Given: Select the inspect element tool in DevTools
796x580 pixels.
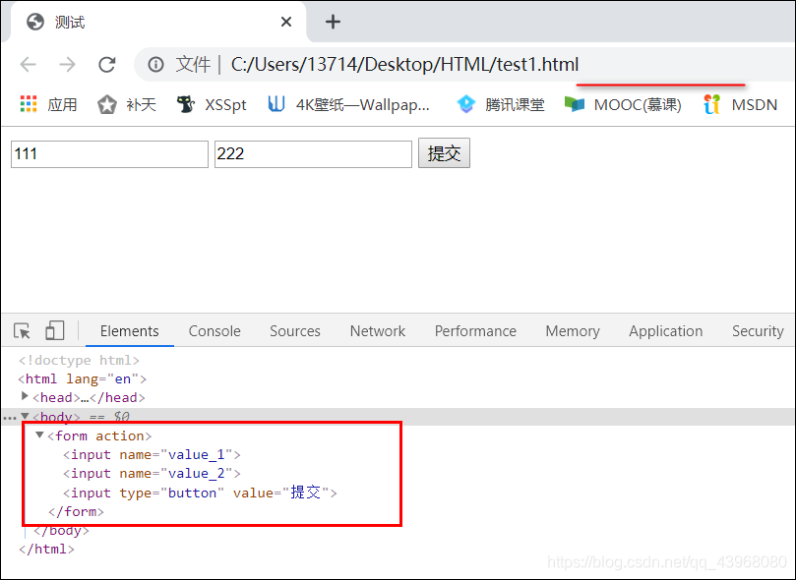Looking at the screenshot, I should point(21,329).
